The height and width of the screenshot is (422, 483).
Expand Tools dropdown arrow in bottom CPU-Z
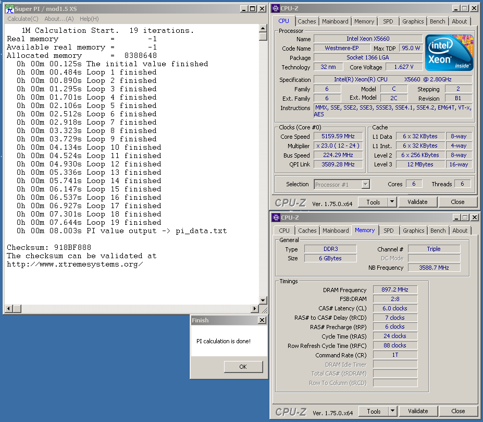pyautogui.click(x=392, y=411)
